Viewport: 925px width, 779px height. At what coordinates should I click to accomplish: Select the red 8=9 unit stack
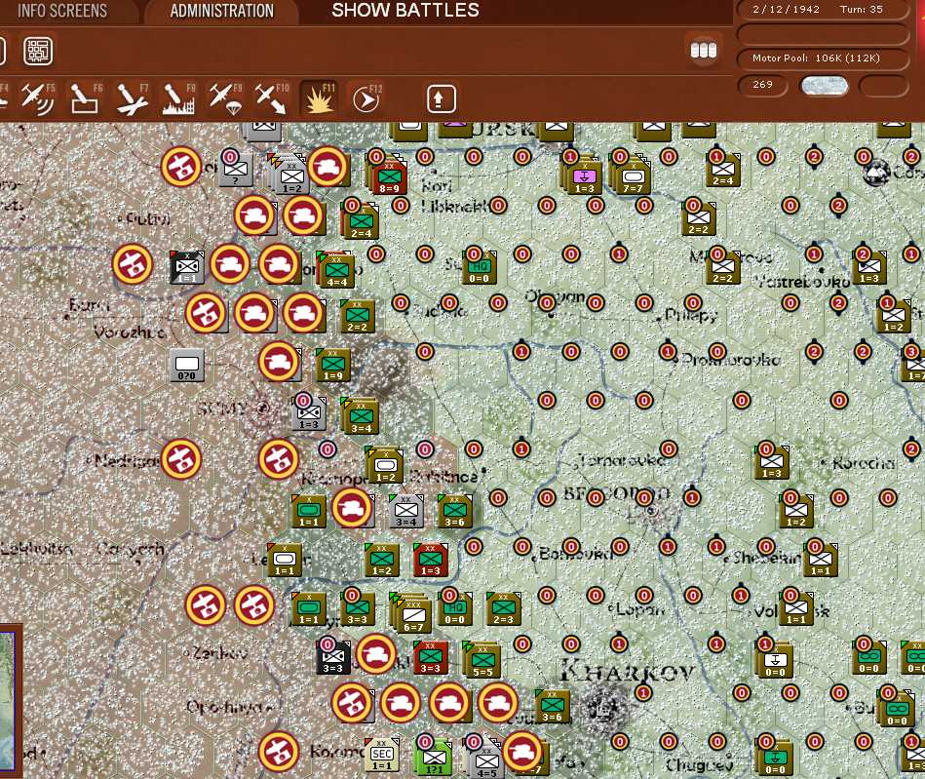tap(389, 178)
